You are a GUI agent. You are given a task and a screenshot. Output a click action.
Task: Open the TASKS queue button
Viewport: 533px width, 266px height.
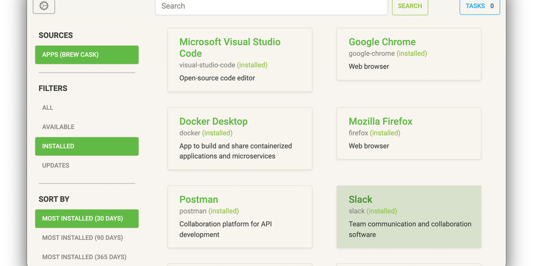pos(479,6)
